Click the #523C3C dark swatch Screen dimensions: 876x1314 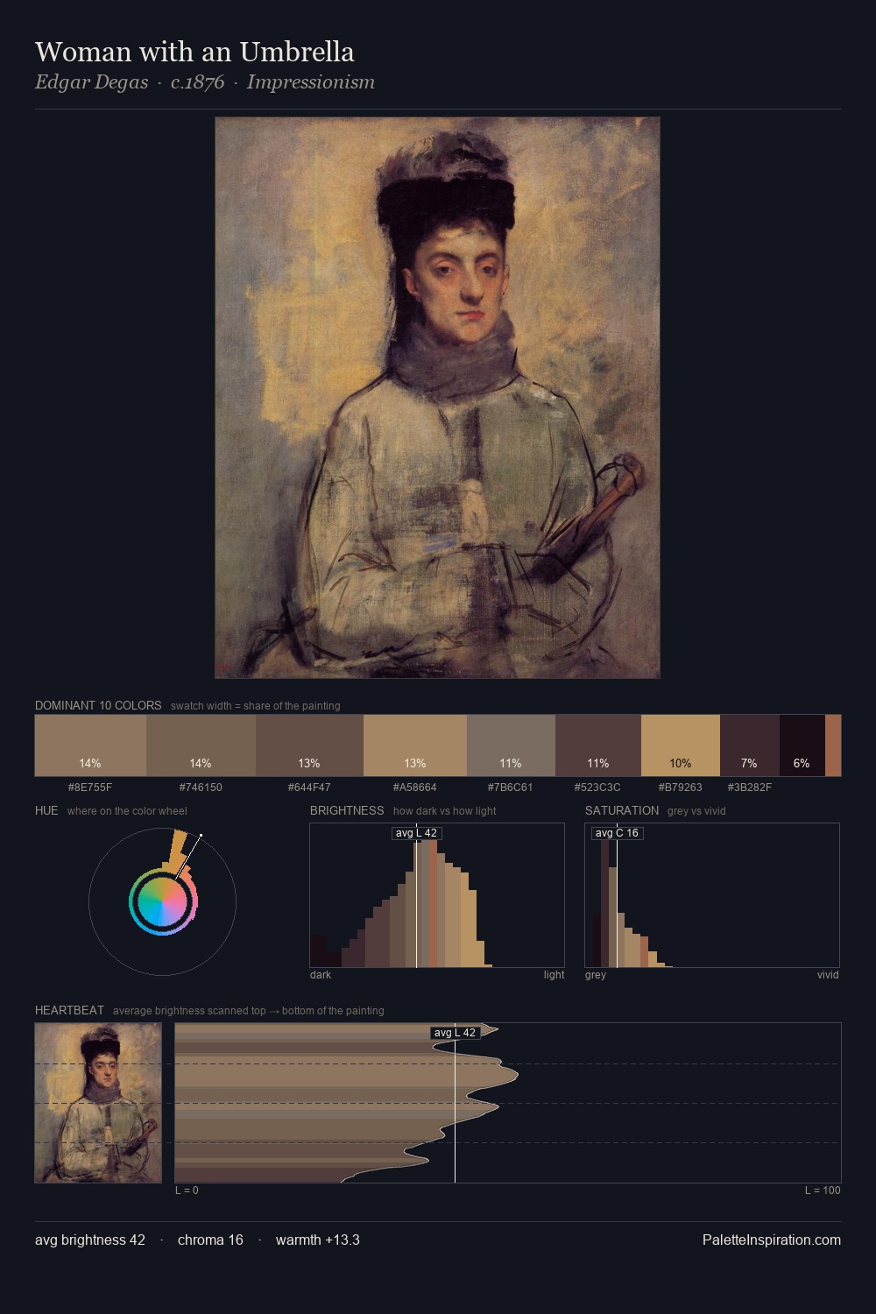tap(598, 745)
